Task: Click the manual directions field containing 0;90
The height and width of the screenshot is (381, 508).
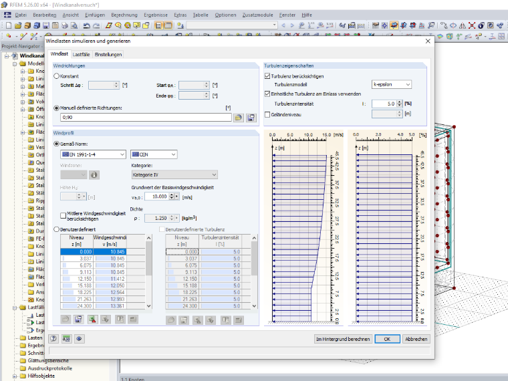Action: coord(146,118)
